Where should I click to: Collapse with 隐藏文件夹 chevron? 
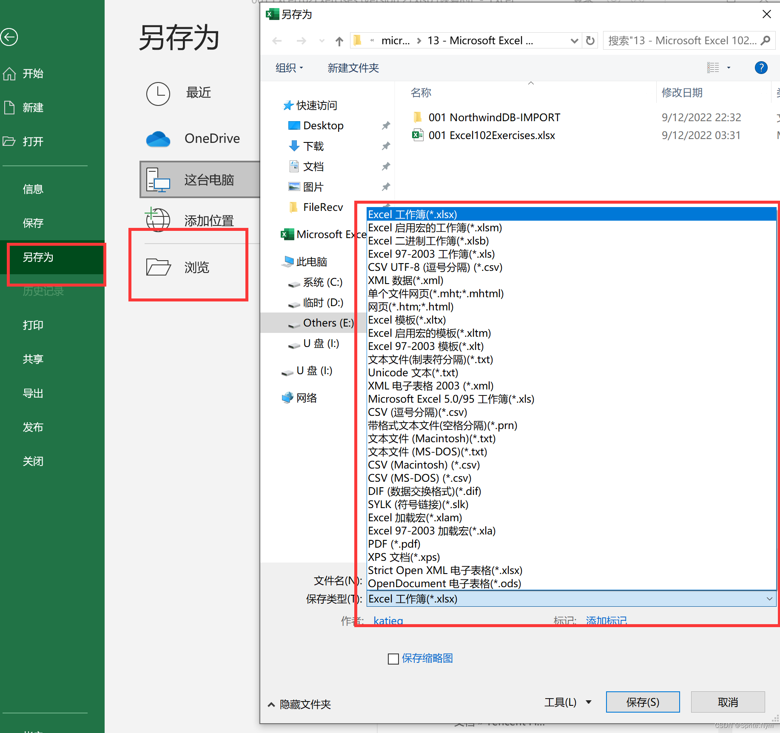pyautogui.click(x=271, y=705)
